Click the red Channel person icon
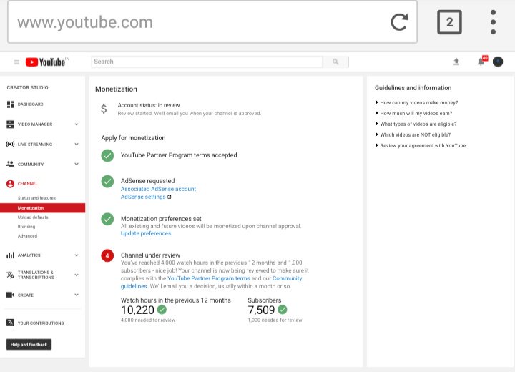 [10, 184]
